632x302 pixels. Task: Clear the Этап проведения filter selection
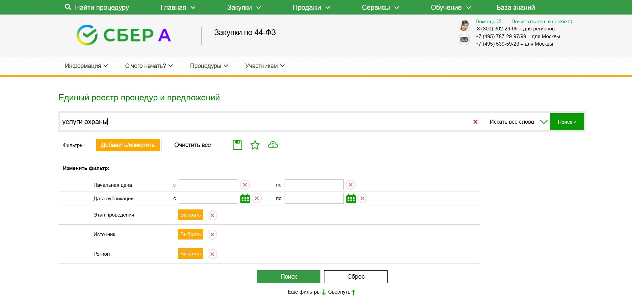click(x=212, y=215)
